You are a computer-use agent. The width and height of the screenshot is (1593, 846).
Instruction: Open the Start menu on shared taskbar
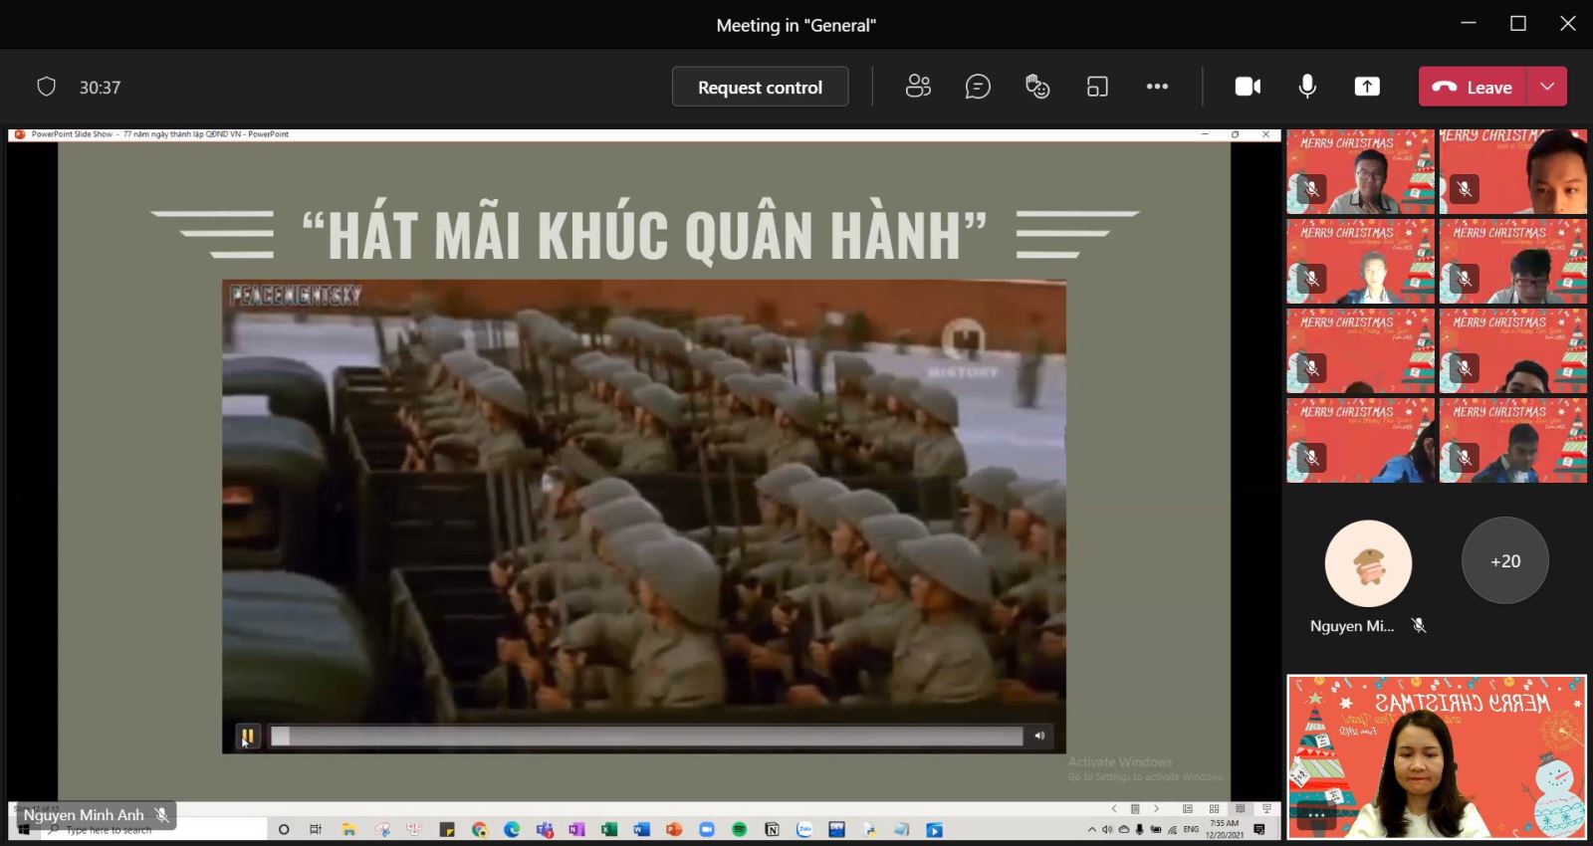24,829
